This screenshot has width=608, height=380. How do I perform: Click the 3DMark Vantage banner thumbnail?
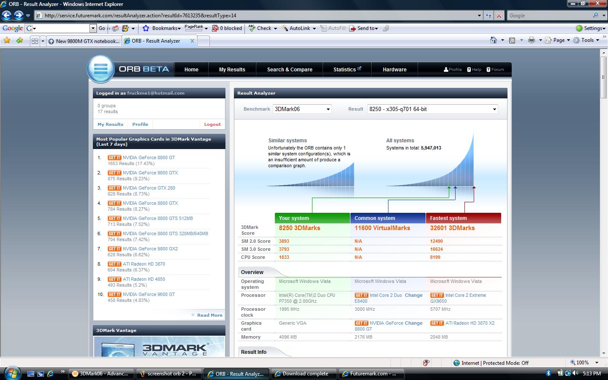coord(159,347)
